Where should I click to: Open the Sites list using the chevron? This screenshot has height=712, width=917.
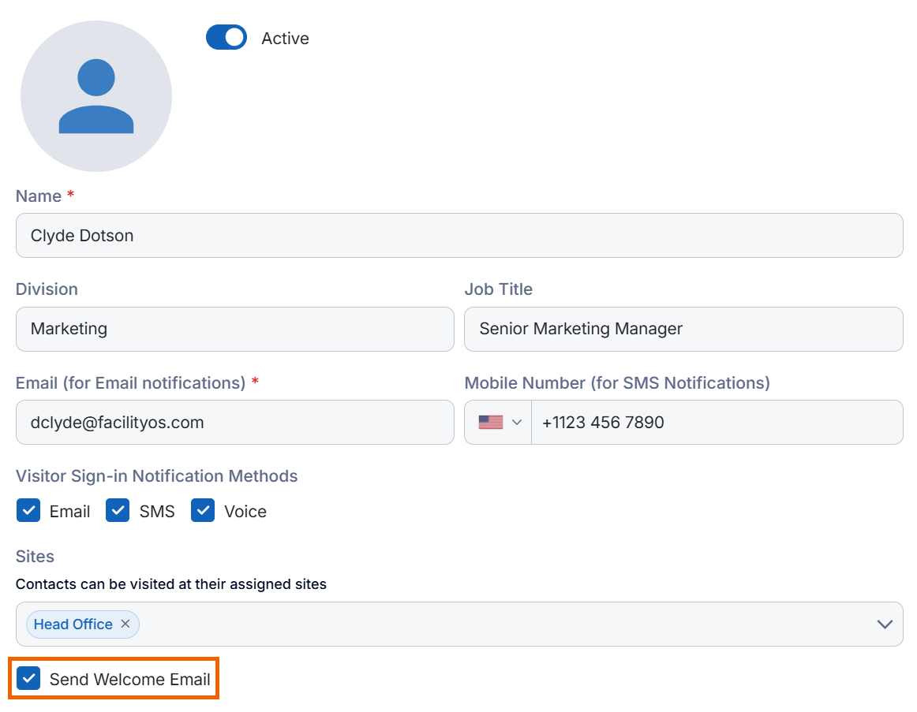pos(885,624)
